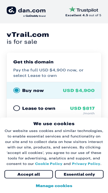This screenshot has height=193, width=108.
Task: Open the Cookie Policy link
Action: [x=49, y=164]
